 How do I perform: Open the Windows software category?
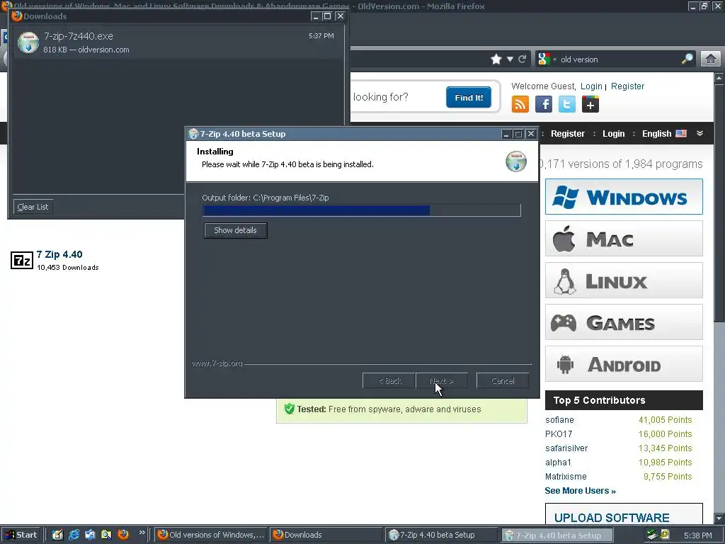click(x=624, y=197)
